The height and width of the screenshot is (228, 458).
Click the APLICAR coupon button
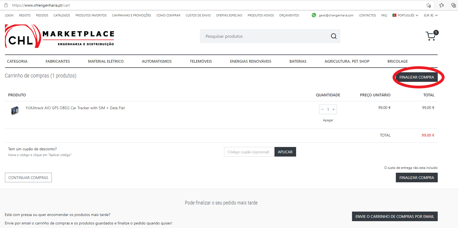point(285,152)
